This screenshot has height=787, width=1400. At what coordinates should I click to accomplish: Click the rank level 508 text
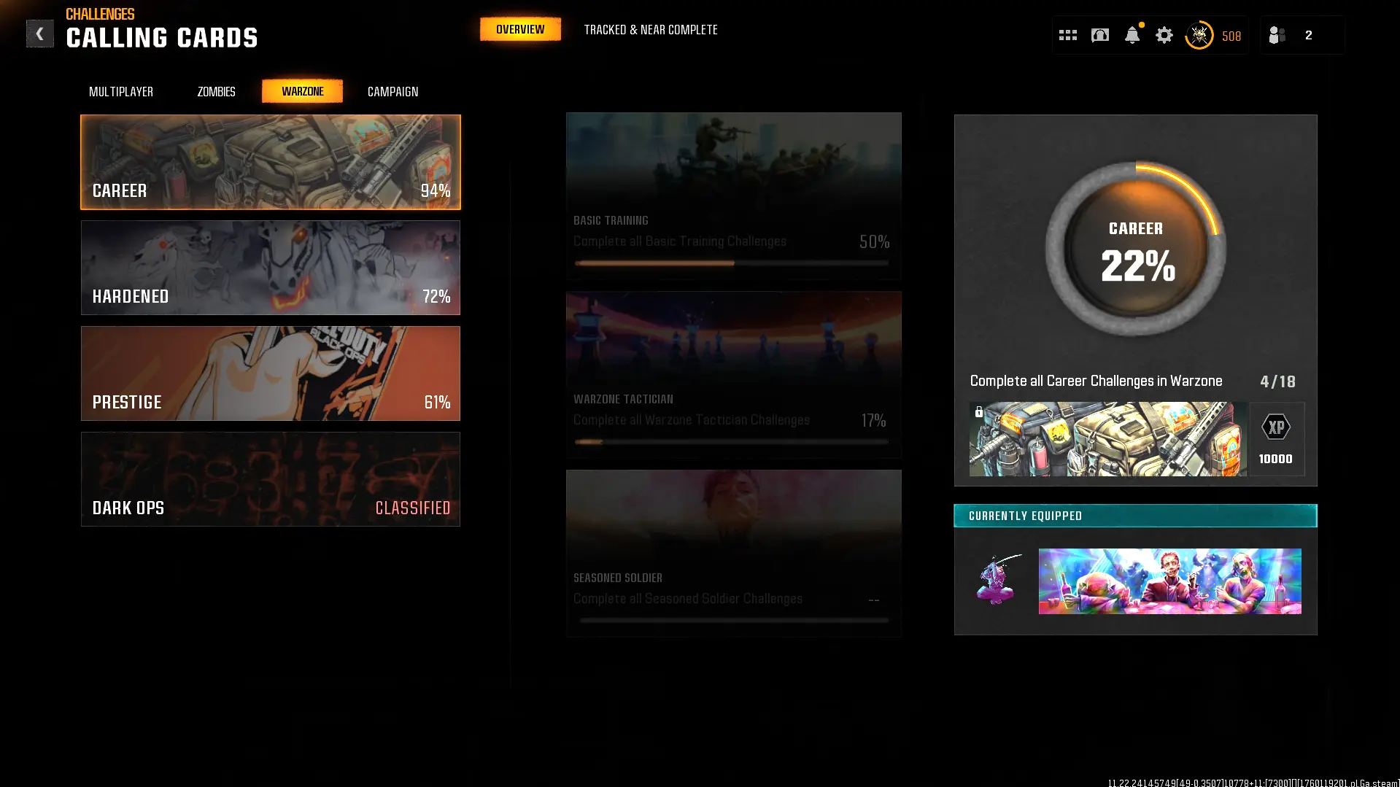[x=1231, y=36]
